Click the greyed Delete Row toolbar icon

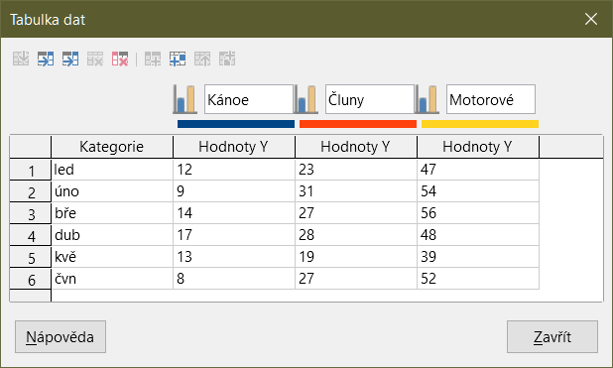[95, 59]
